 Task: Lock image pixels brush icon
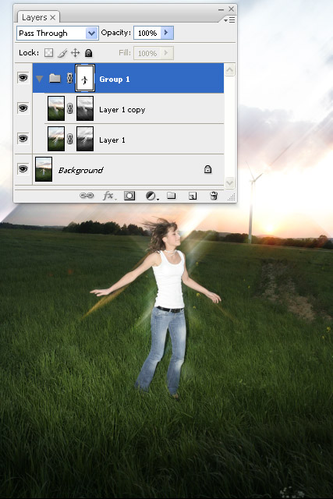click(62, 53)
